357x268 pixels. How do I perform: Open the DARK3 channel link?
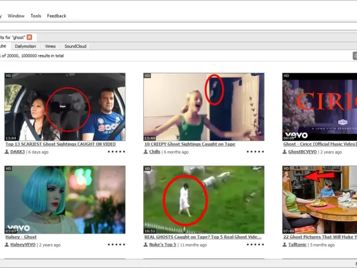coord(17,152)
